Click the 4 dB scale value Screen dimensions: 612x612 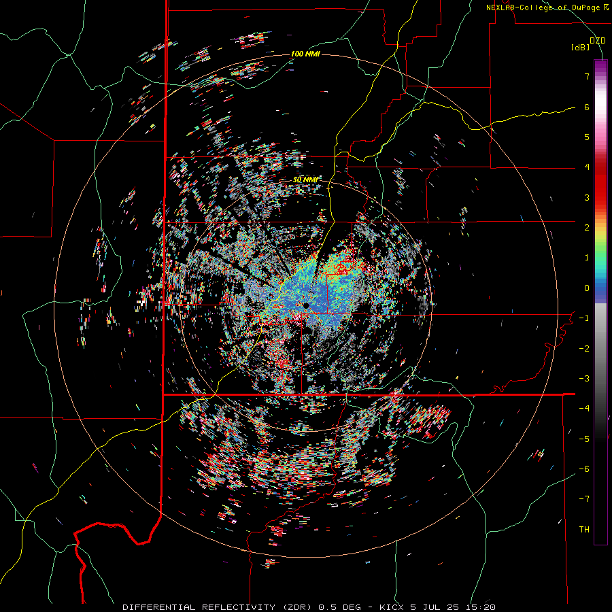pyautogui.click(x=587, y=167)
